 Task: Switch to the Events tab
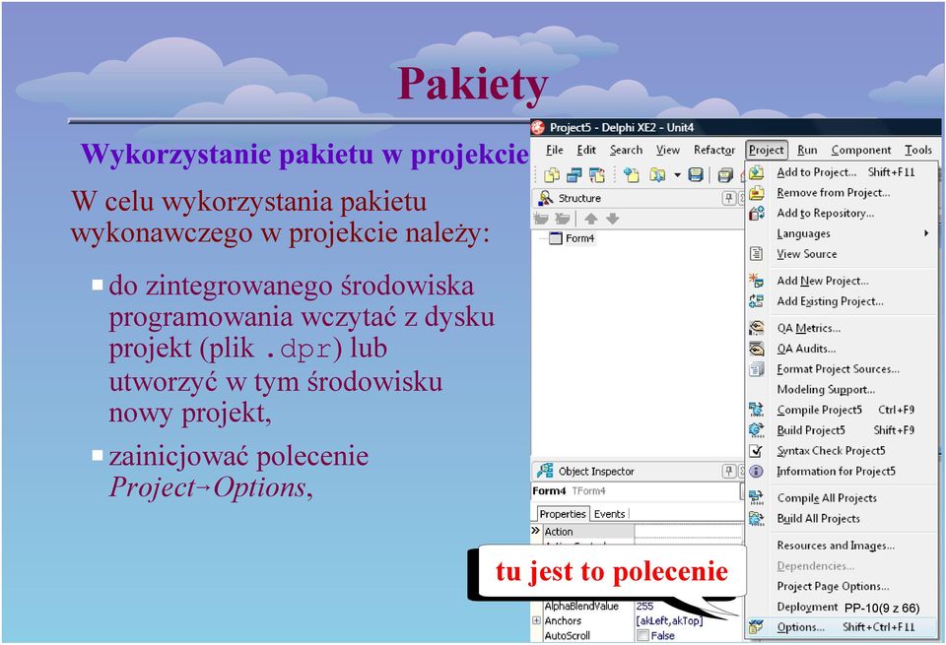(x=609, y=514)
